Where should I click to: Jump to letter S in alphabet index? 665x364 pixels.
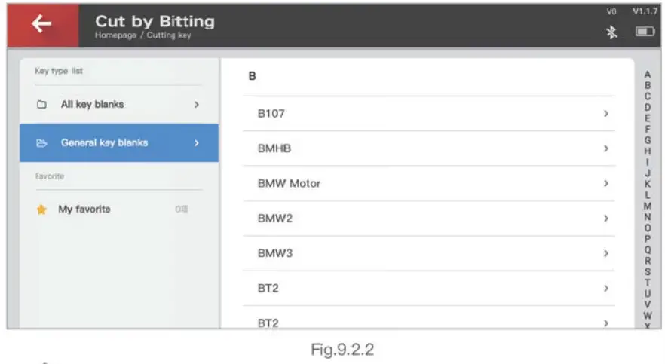pyautogui.click(x=648, y=271)
